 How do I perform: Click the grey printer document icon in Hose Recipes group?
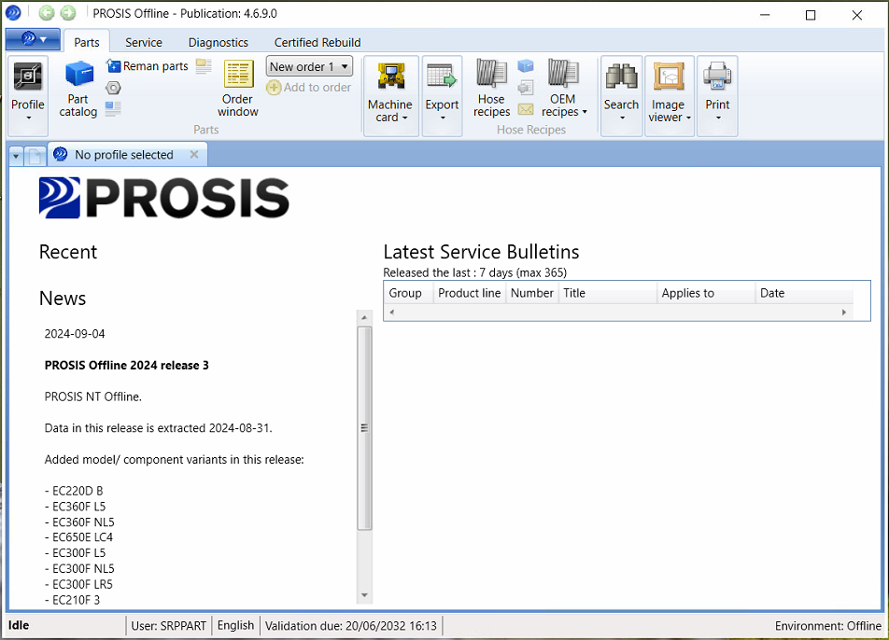526,87
